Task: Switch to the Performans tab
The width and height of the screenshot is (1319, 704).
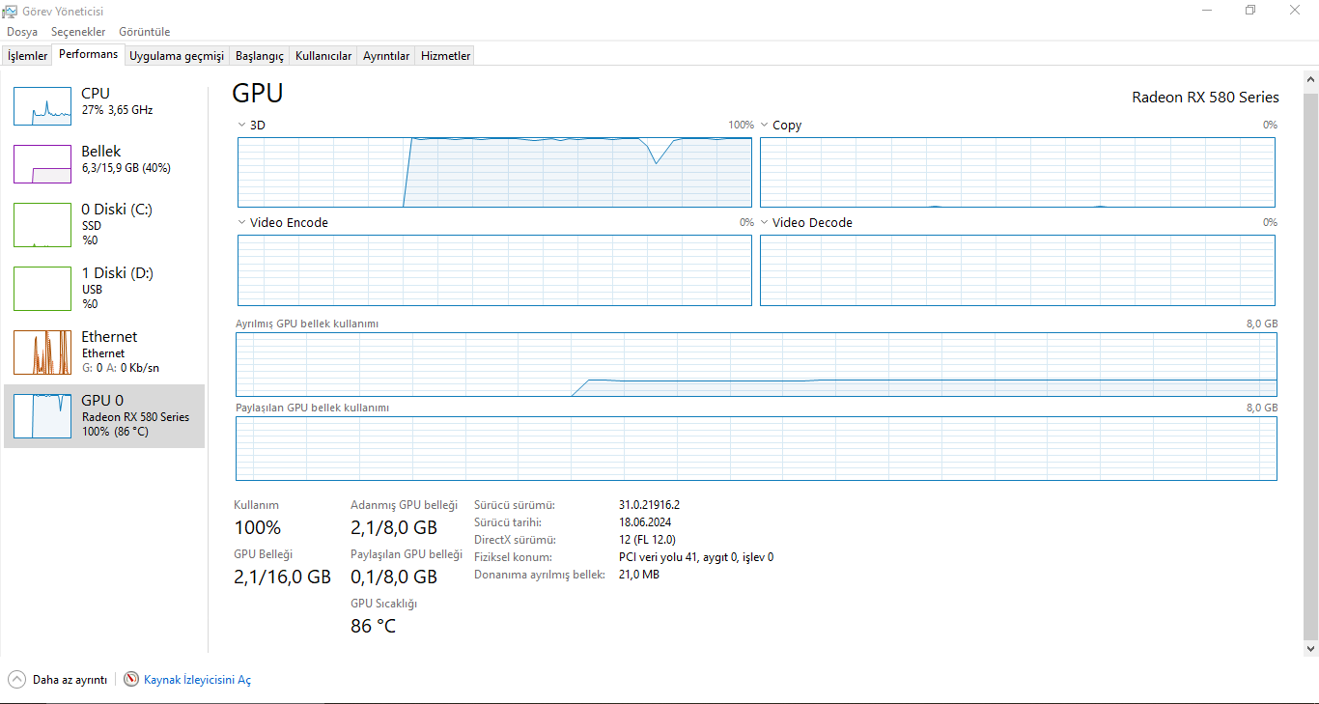Action: click(88, 54)
